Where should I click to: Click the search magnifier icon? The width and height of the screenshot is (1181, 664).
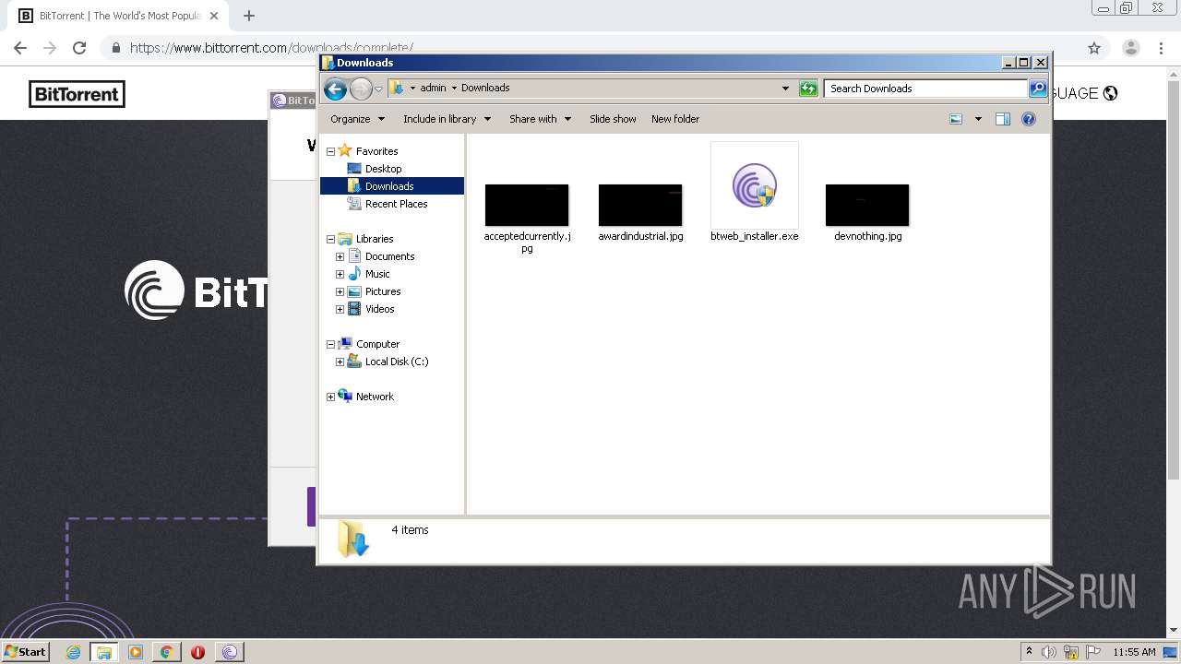(x=1038, y=89)
